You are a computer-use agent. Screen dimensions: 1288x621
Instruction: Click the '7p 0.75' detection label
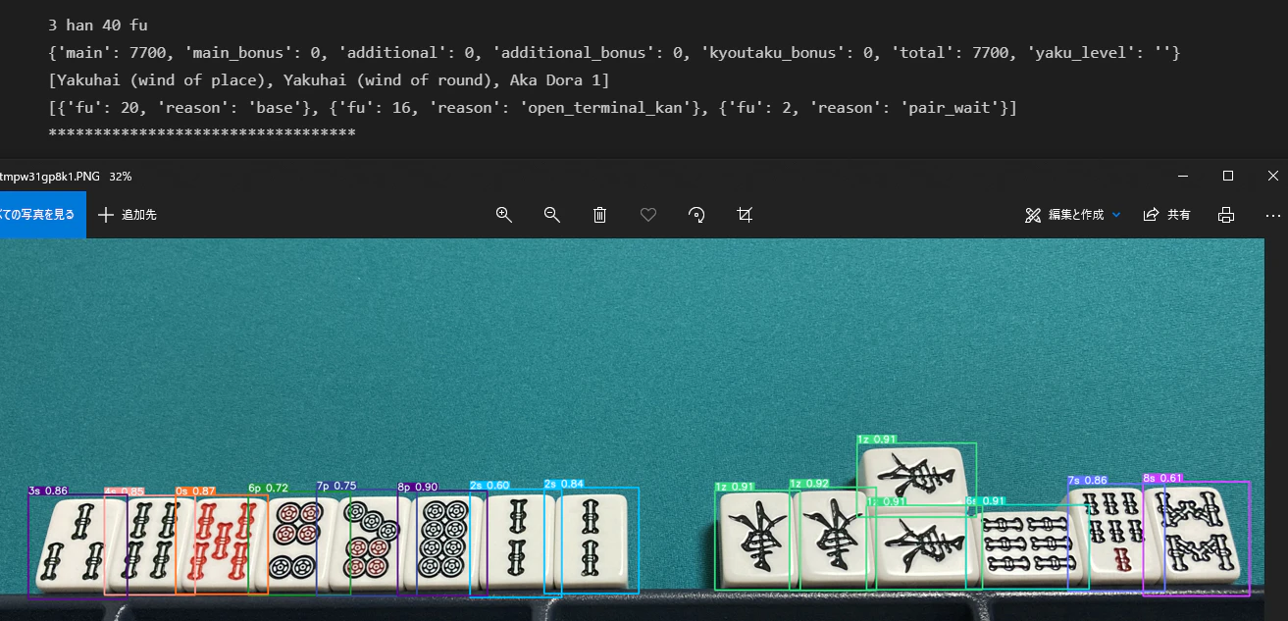point(336,486)
